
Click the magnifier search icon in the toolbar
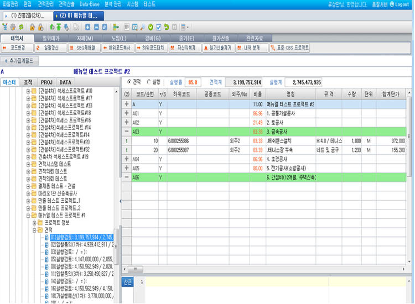click(143, 27)
